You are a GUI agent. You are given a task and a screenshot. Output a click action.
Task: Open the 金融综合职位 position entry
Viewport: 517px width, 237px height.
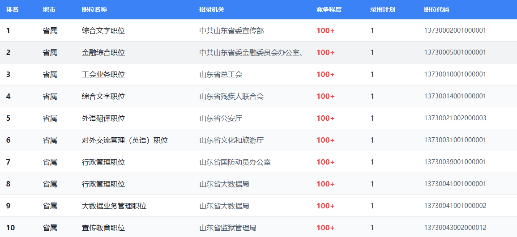tap(103, 53)
